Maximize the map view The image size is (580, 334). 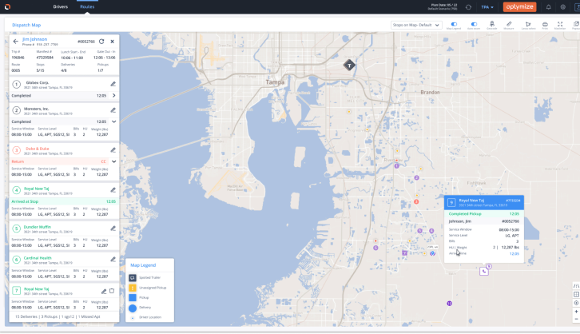click(x=560, y=24)
